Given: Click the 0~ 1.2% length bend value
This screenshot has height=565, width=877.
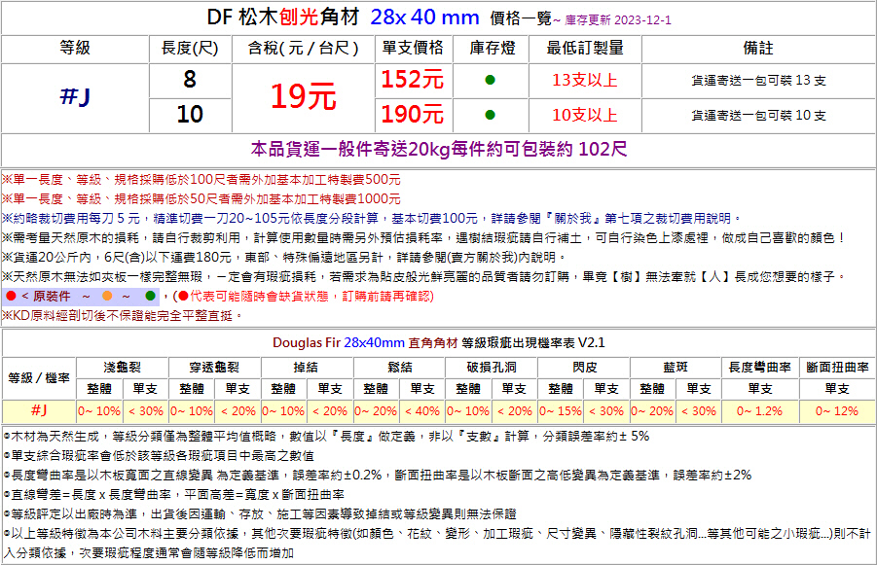Looking at the screenshot, I should coord(759,411).
